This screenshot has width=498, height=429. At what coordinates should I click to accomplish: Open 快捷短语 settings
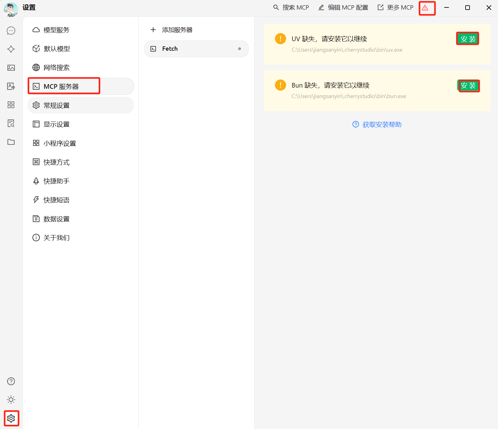point(81,200)
